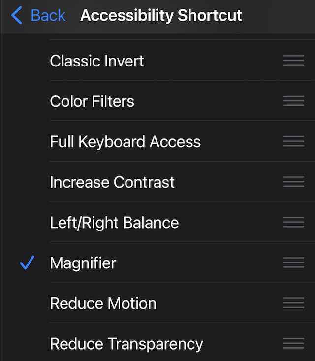
Task: Tap the blue back chevron arrow
Action: pyautogui.click(x=17, y=16)
